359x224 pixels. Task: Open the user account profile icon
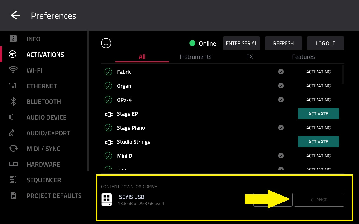click(106, 43)
